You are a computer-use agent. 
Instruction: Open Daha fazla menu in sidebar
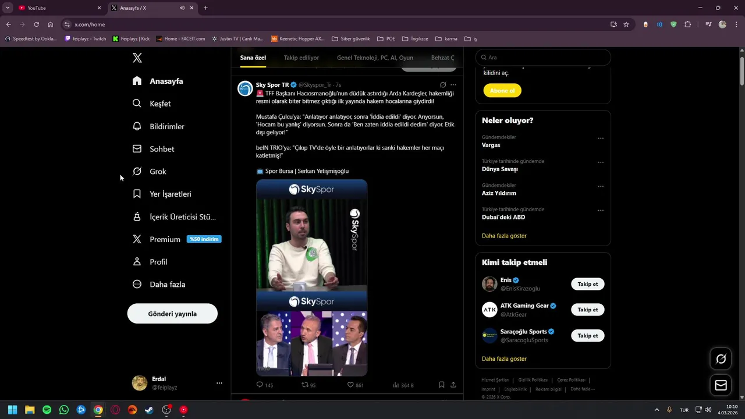[159, 285]
